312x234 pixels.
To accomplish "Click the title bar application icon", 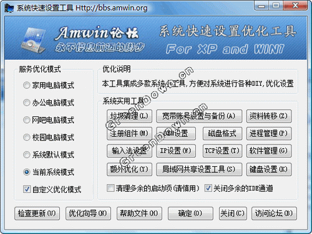I will 9,8.
